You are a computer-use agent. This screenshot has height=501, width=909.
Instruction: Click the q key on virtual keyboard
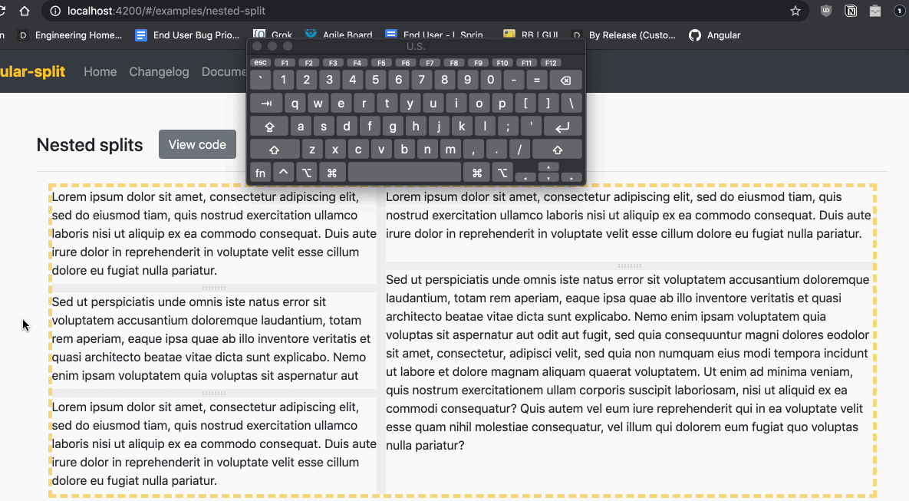pos(295,104)
